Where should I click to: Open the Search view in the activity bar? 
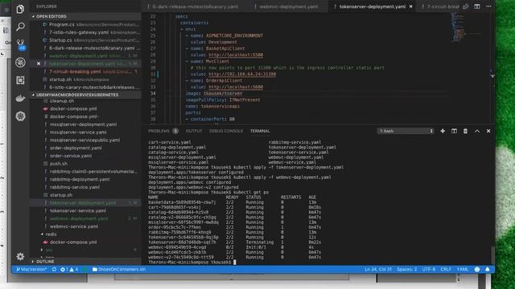[20, 26]
